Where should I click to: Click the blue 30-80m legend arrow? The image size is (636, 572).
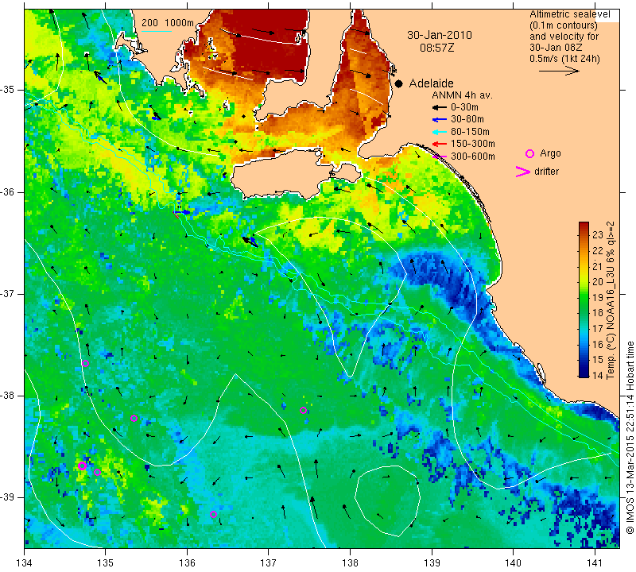pyautogui.click(x=439, y=120)
